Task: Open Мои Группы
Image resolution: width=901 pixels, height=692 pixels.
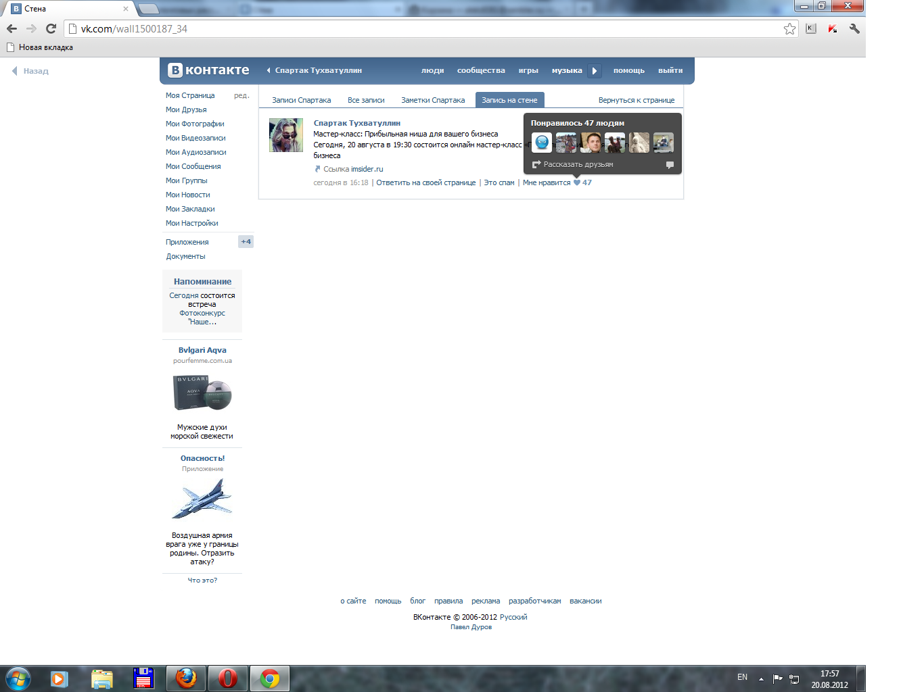Action: pos(187,180)
